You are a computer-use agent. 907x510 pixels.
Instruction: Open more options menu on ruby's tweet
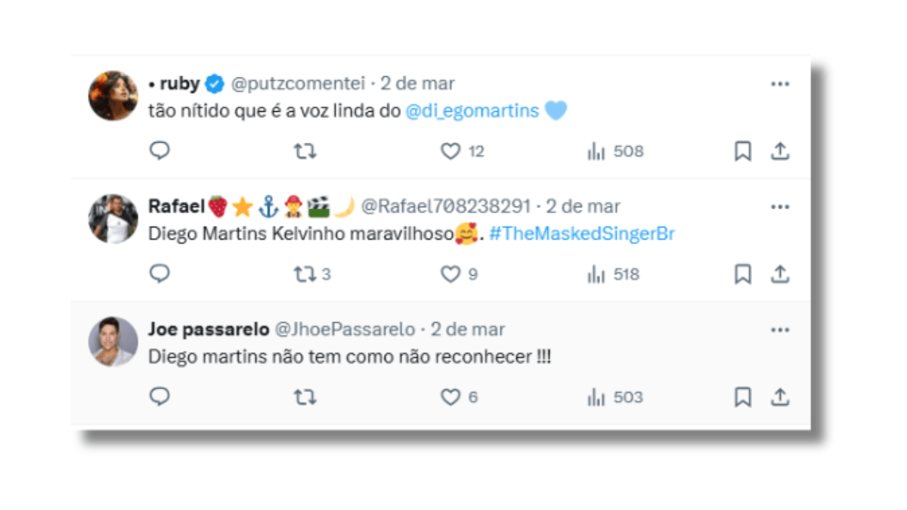point(780,84)
